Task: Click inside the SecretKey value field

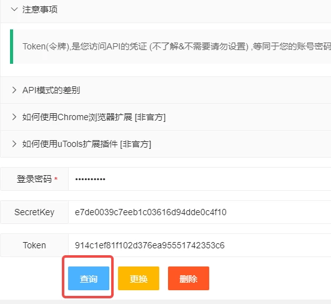Action: coord(200,212)
